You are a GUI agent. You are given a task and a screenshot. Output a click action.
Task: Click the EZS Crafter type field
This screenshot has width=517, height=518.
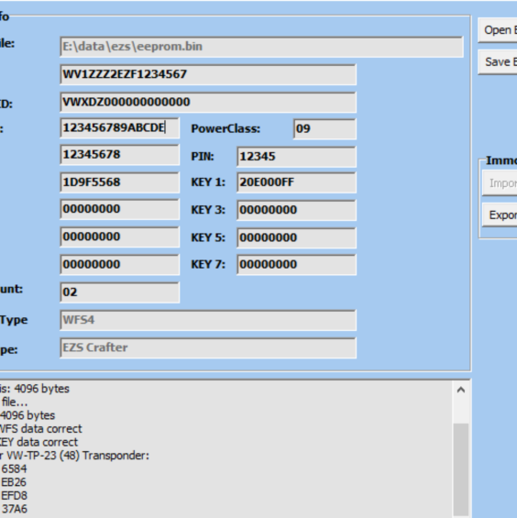point(208,347)
